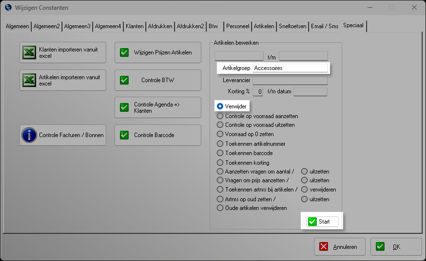Click green check icon on Controle BTW
Viewport: 426px width, 261px height.
124,80
